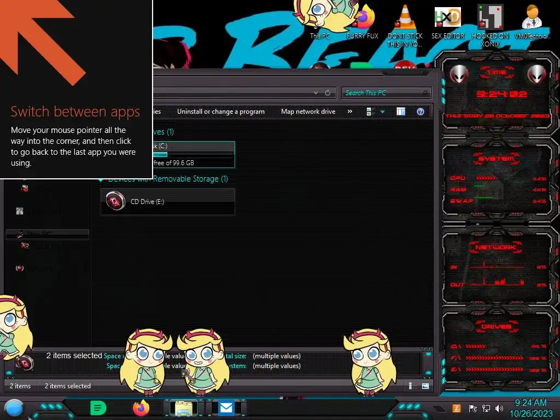Select Local Disk under This PC in sidebar

[x=43, y=246]
